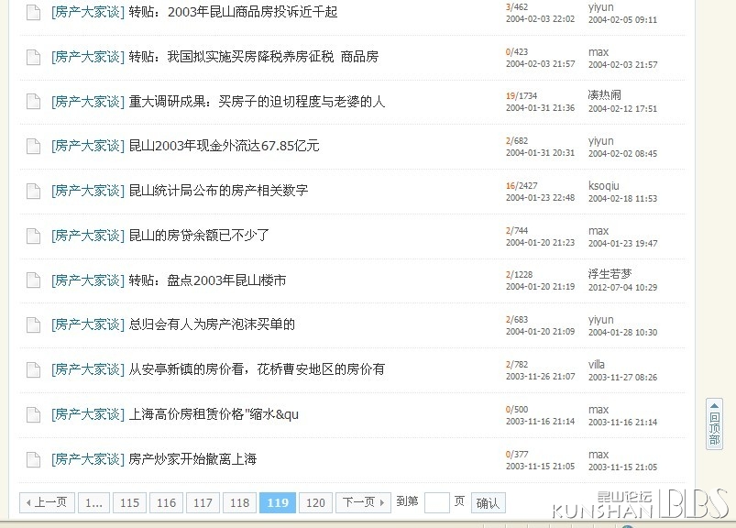Screen dimensions: 736x528
Task: Open user yiyun on 房产泡沫买单 row
Action: tap(601, 320)
